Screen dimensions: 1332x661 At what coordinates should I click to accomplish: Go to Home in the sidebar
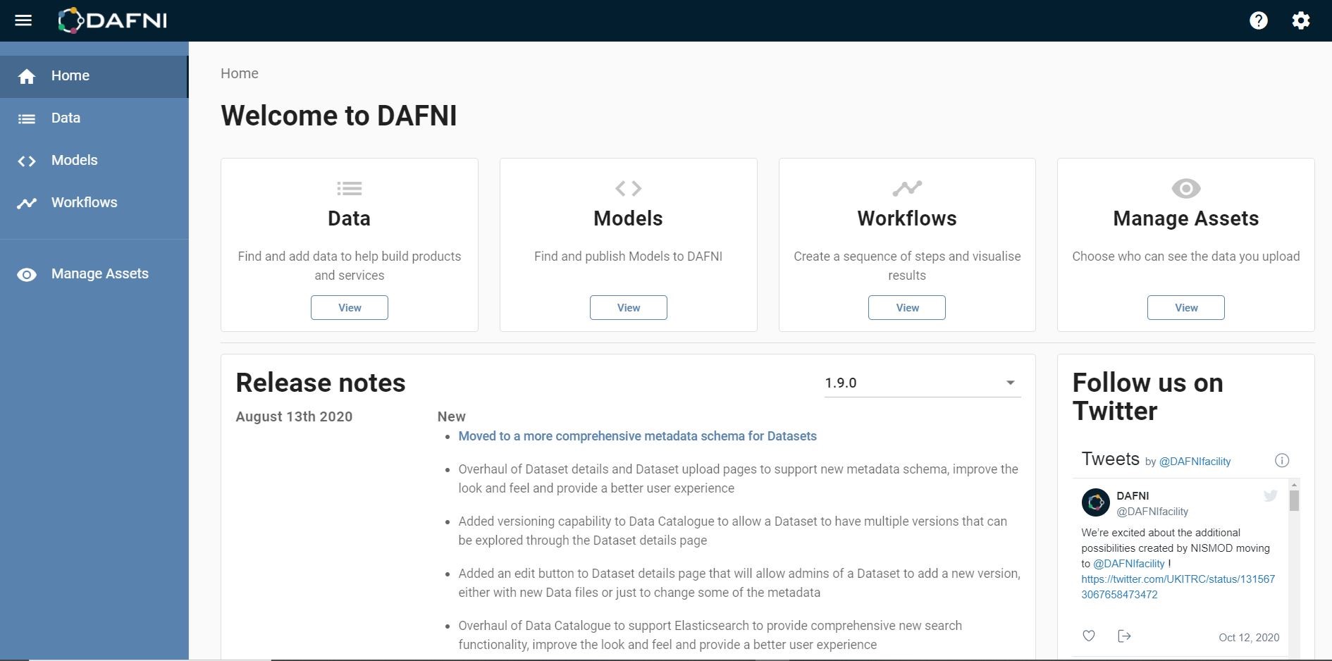94,76
